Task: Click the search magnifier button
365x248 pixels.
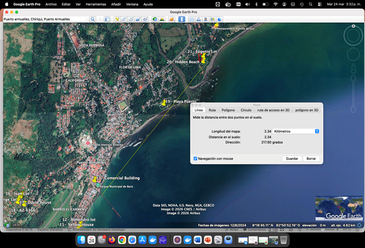Action: point(92,19)
